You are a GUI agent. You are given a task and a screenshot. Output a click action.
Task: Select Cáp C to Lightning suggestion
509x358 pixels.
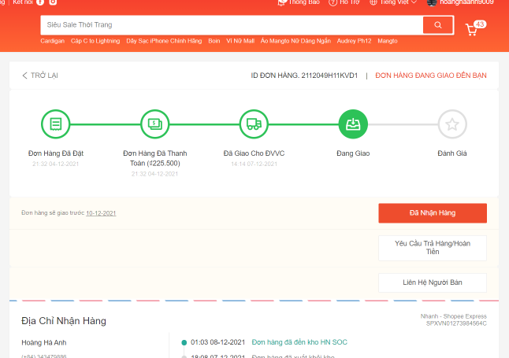click(x=95, y=40)
